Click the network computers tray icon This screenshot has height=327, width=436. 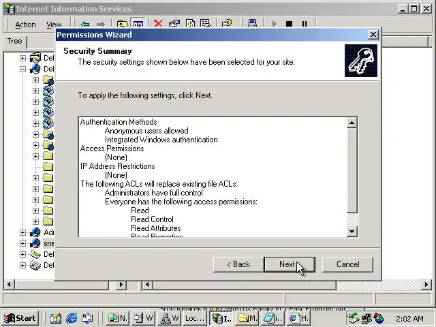point(367,318)
